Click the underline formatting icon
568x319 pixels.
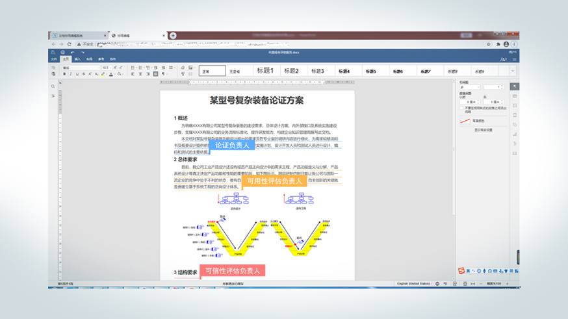pyautogui.click(x=77, y=74)
